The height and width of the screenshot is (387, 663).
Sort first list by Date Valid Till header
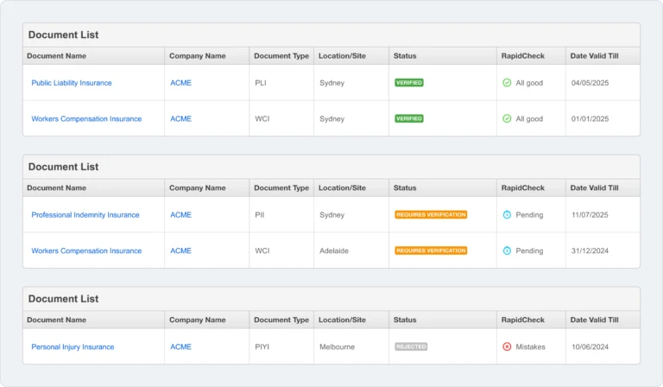pos(594,56)
